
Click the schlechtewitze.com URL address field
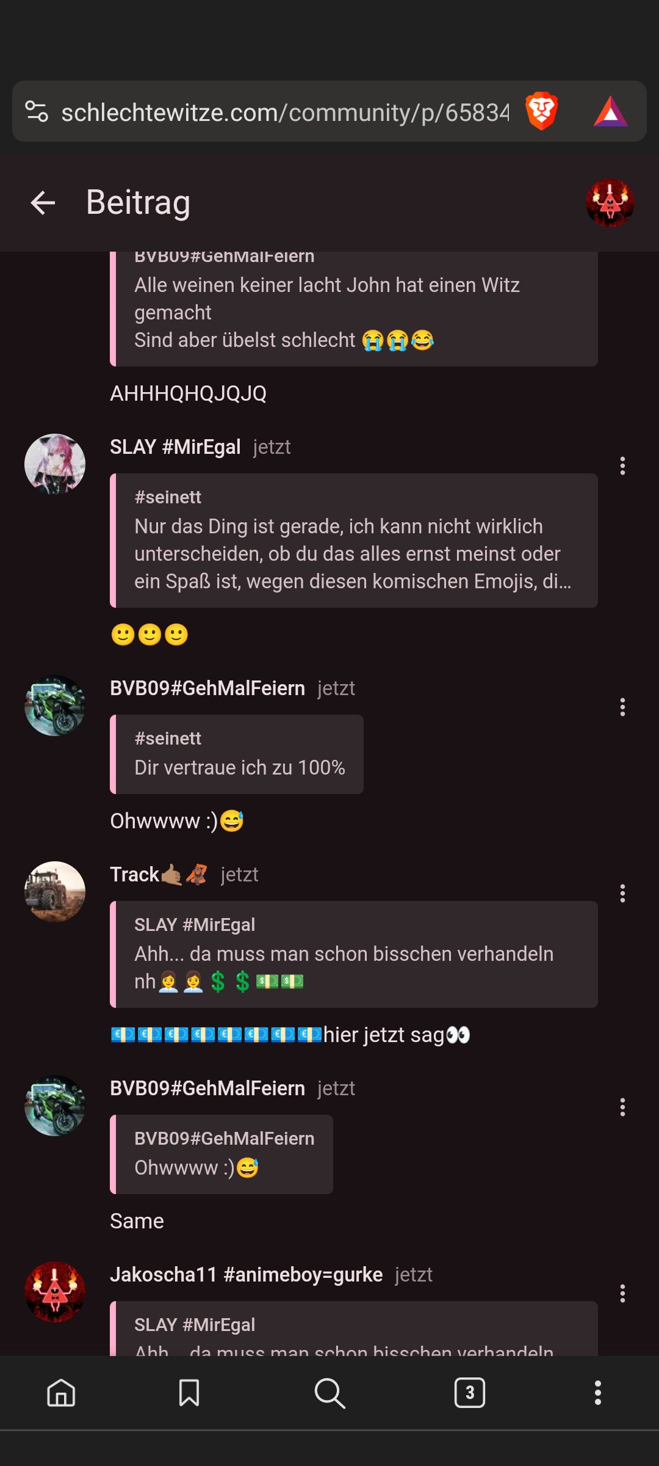[x=285, y=112]
